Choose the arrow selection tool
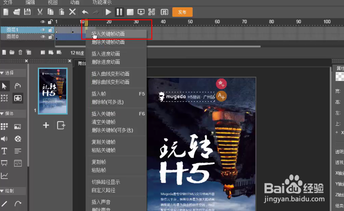The width and height of the screenshot is (344, 211). click(4, 86)
